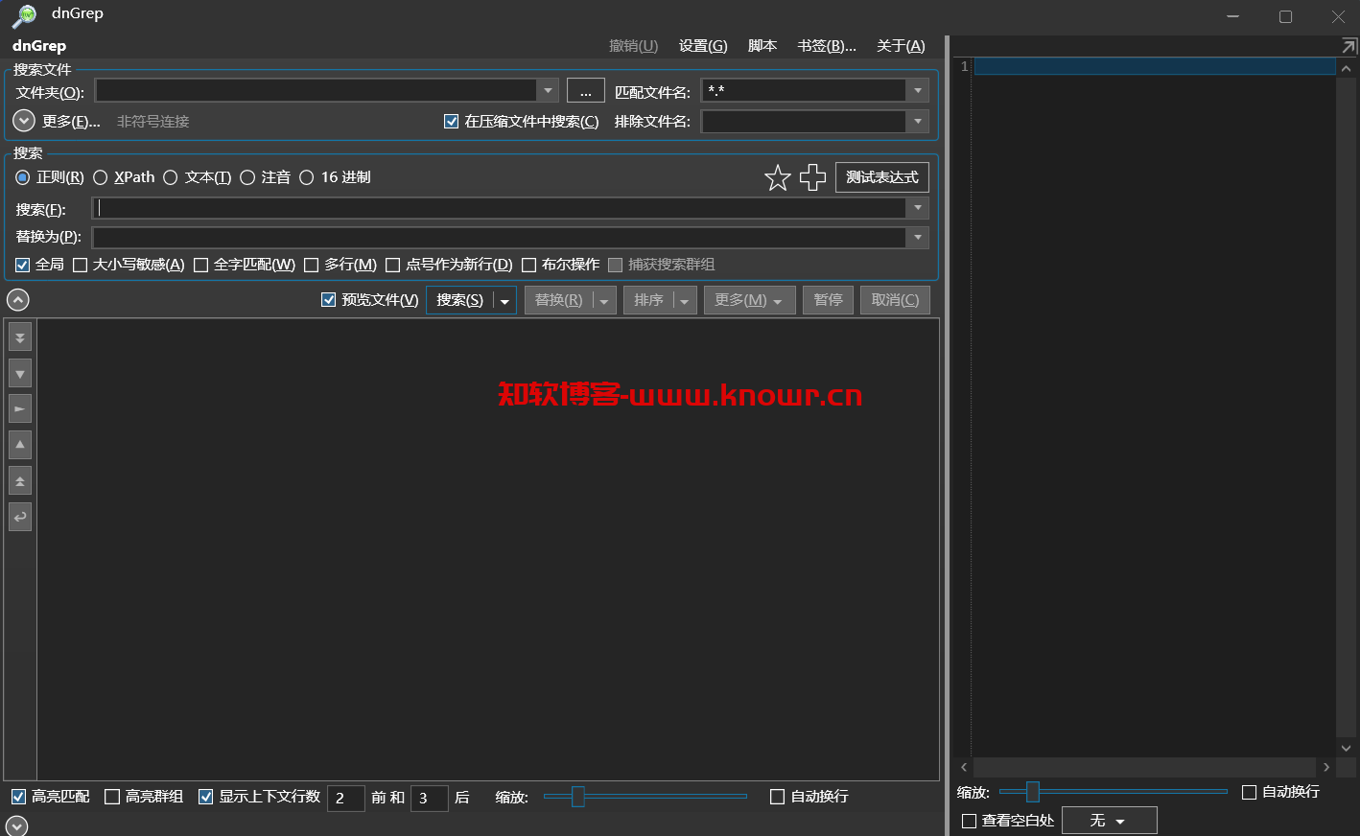This screenshot has width=1360, height=836.
Task: Open the 替换为(P) history dropdown arrow
Action: tap(918, 237)
